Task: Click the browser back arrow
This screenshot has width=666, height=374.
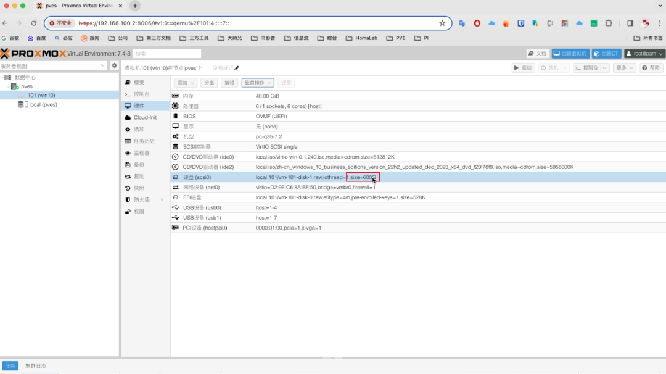Action: point(5,23)
